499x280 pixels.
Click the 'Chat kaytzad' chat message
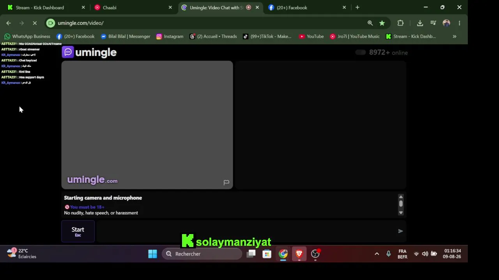(x=19, y=60)
